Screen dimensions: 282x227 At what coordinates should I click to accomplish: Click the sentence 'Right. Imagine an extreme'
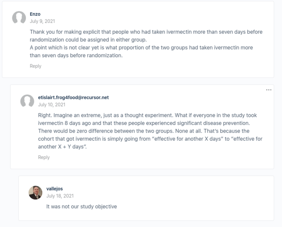pos(105,115)
